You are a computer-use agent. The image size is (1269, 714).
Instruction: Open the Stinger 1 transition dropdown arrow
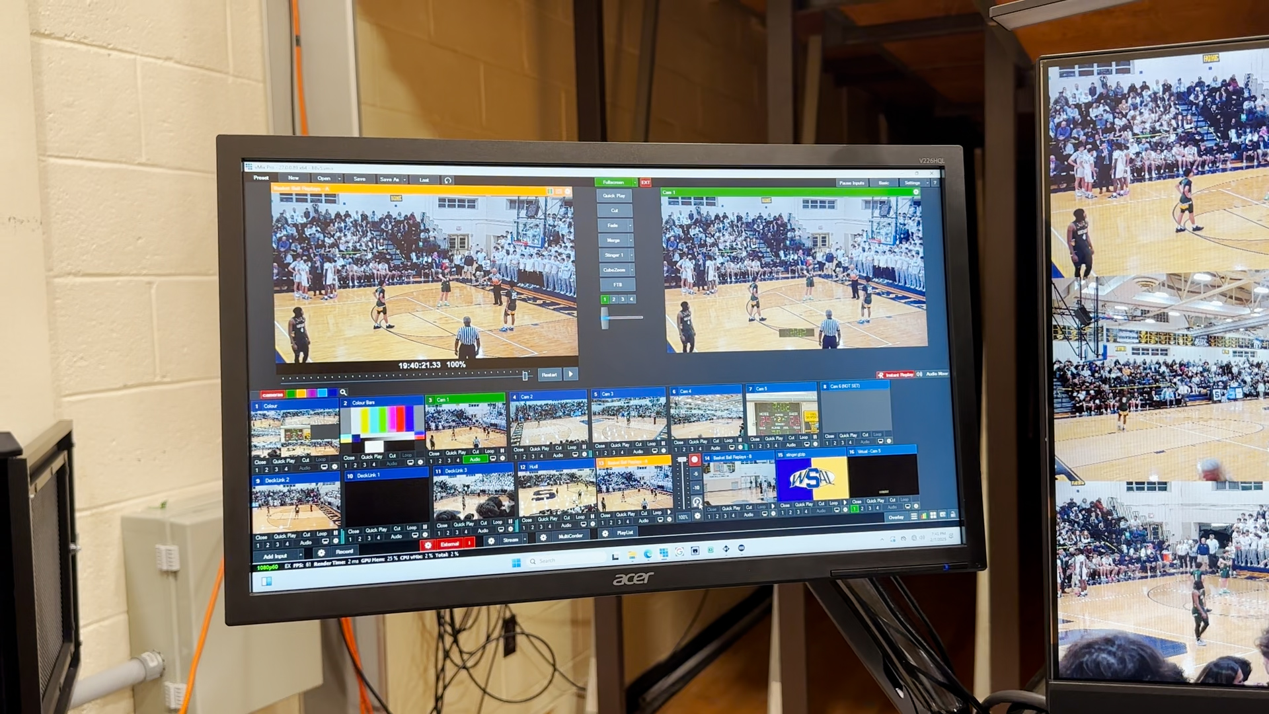[632, 255]
